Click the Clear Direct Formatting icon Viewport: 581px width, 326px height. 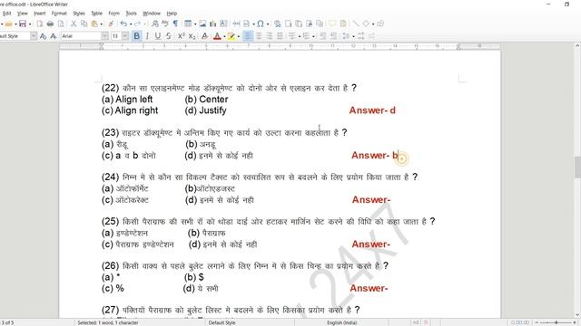204,36
